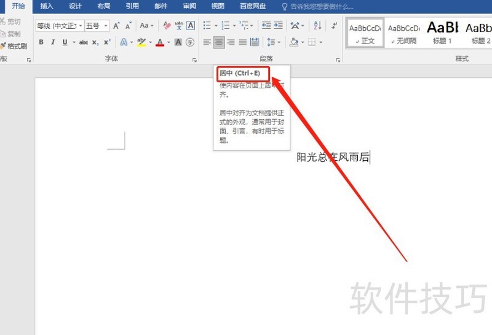Screen dimensions: 492x335
Task: Click the multilevel list icon
Action: pyautogui.click(x=244, y=25)
